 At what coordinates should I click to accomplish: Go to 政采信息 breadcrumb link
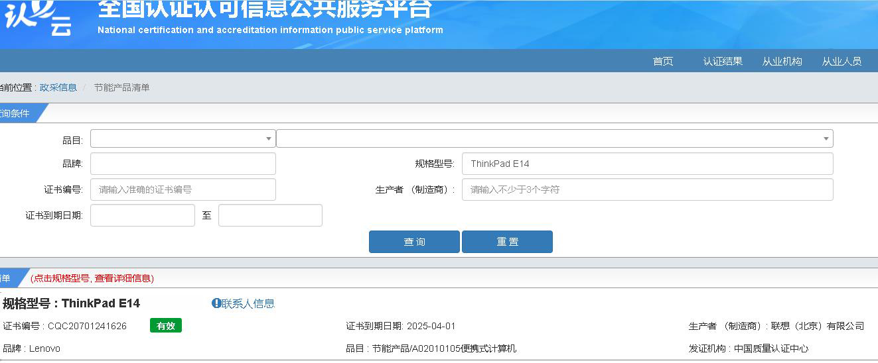pyautogui.click(x=58, y=87)
